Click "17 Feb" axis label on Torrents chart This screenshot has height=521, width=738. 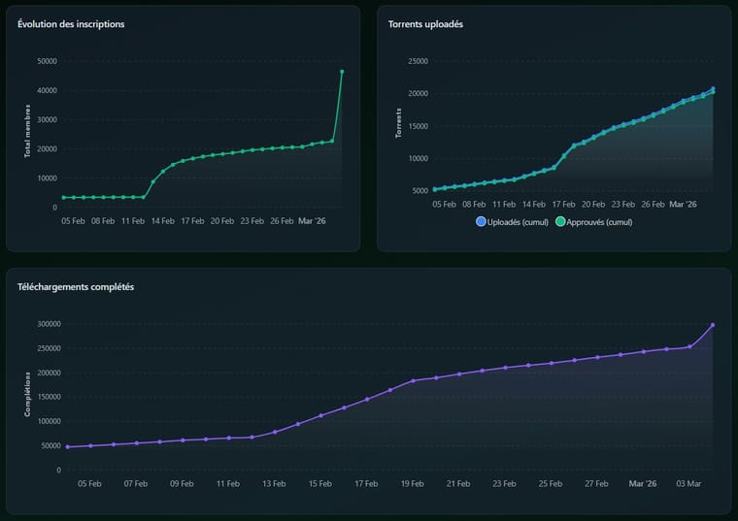coord(564,205)
